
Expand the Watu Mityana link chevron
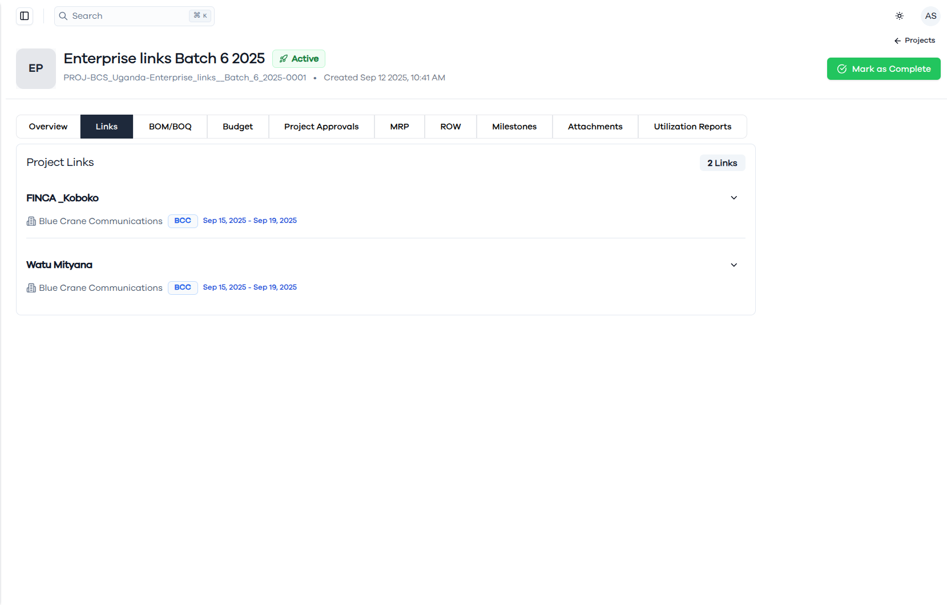pyautogui.click(x=734, y=265)
